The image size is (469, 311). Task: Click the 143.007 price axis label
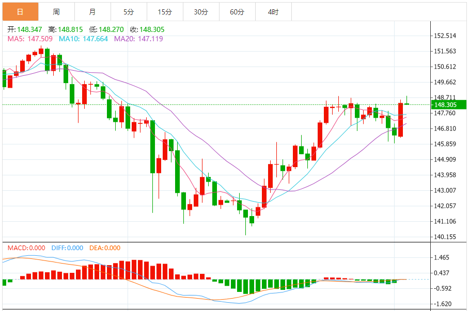(x=445, y=190)
